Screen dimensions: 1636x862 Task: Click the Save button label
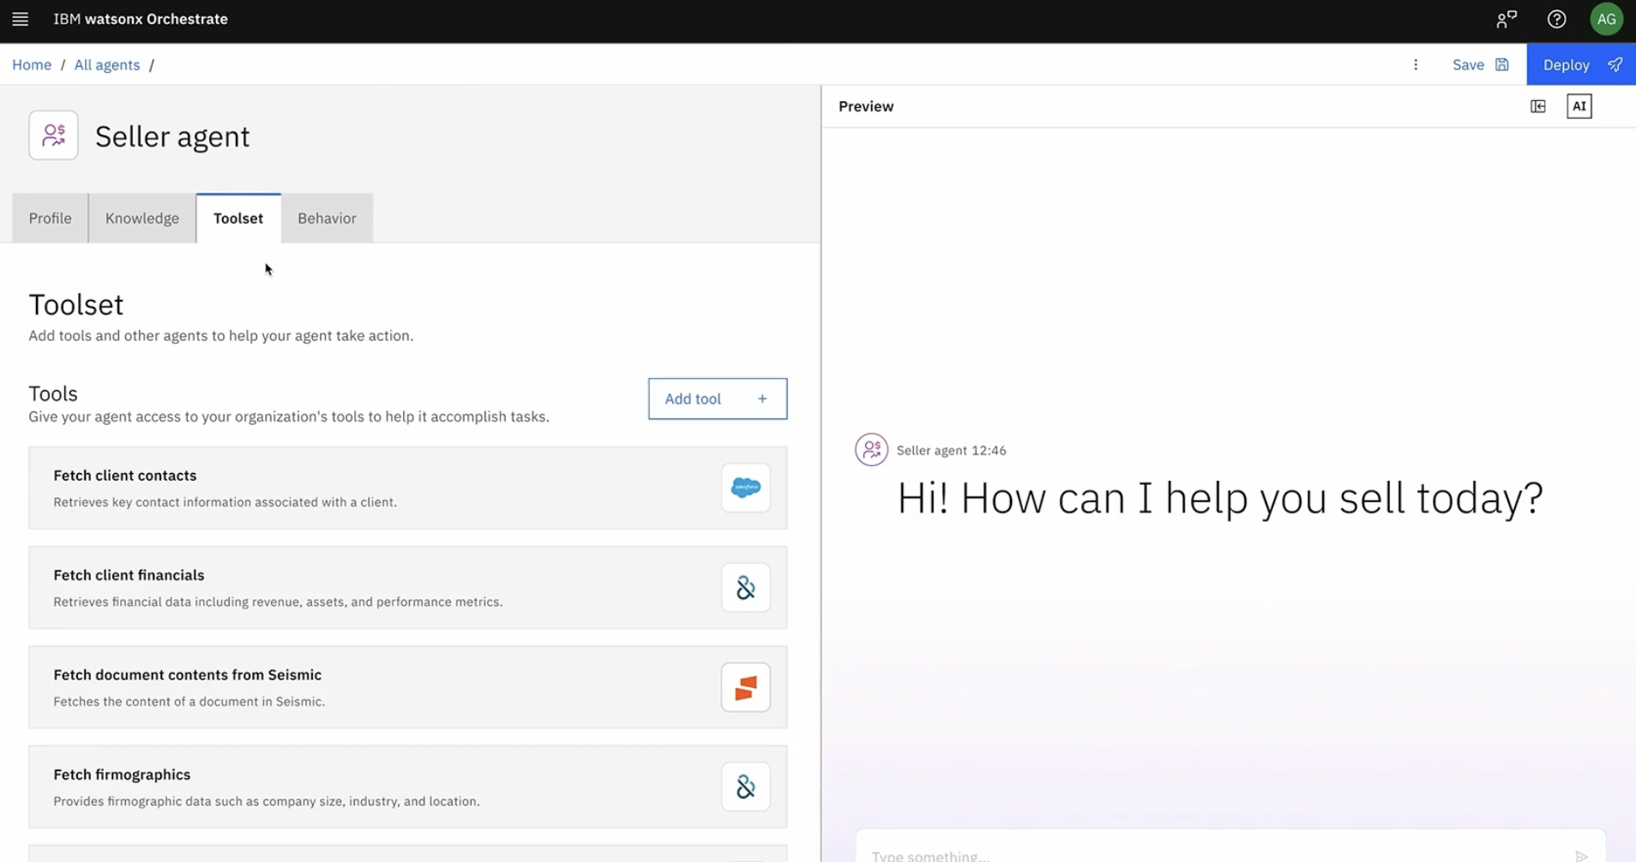pyautogui.click(x=1468, y=64)
